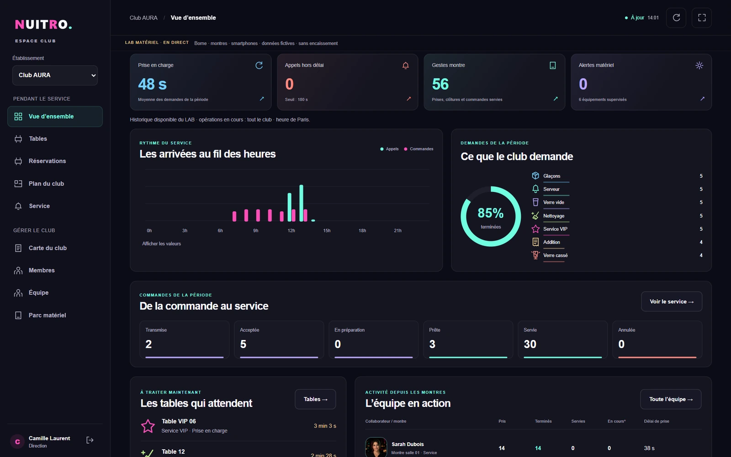Click the watch icon on Gestes montre card
Image resolution: width=731 pixels, height=457 pixels.
[553, 65]
